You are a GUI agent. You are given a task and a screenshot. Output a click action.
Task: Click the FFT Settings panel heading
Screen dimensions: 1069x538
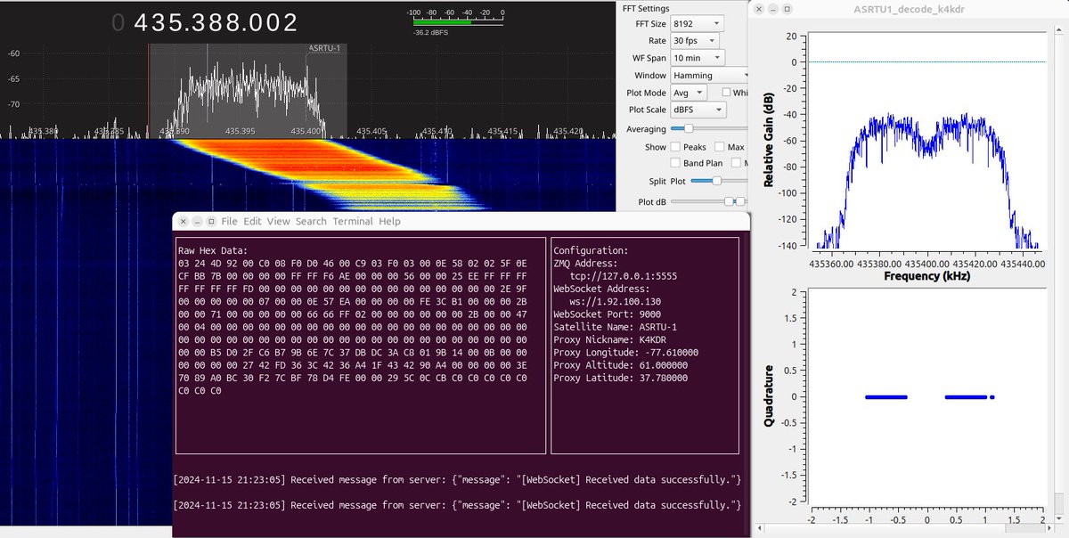646,7
